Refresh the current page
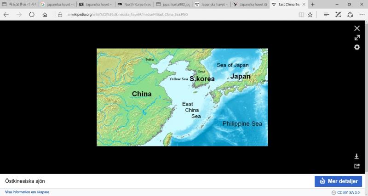This screenshot has width=368, height=196. (32, 15)
